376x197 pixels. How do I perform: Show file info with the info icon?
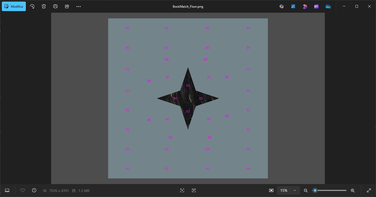[x=34, y=190]
